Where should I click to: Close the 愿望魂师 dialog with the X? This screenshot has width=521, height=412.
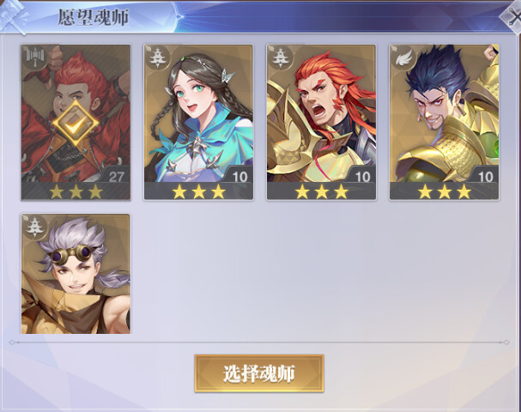(x=513, y=17)
